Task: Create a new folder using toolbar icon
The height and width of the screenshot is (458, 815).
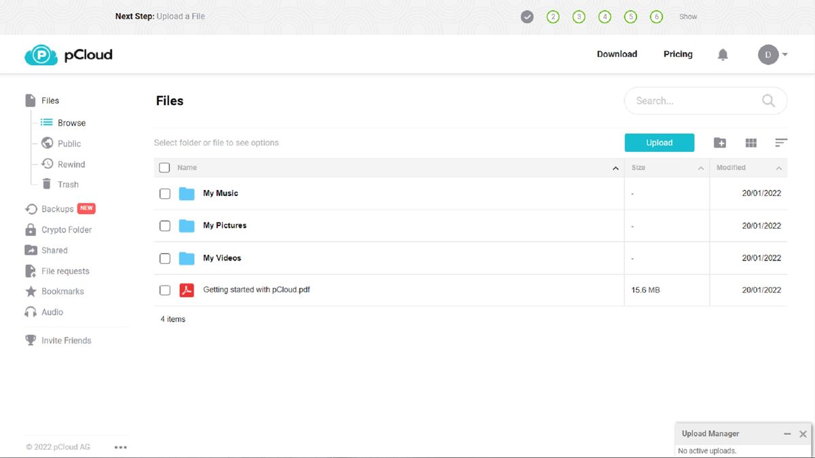Action: 720,142
